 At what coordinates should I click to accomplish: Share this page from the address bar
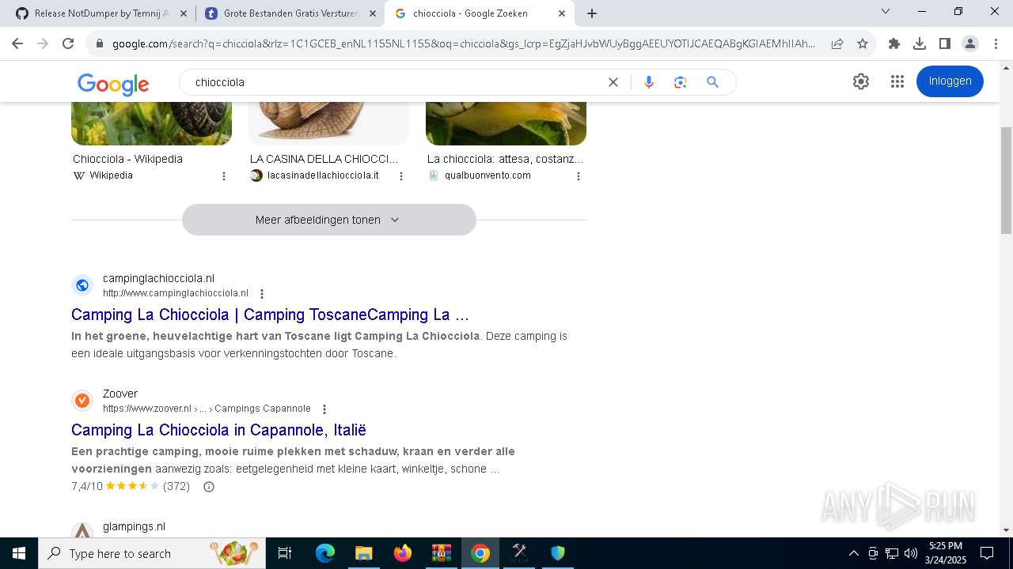point(837,43)
